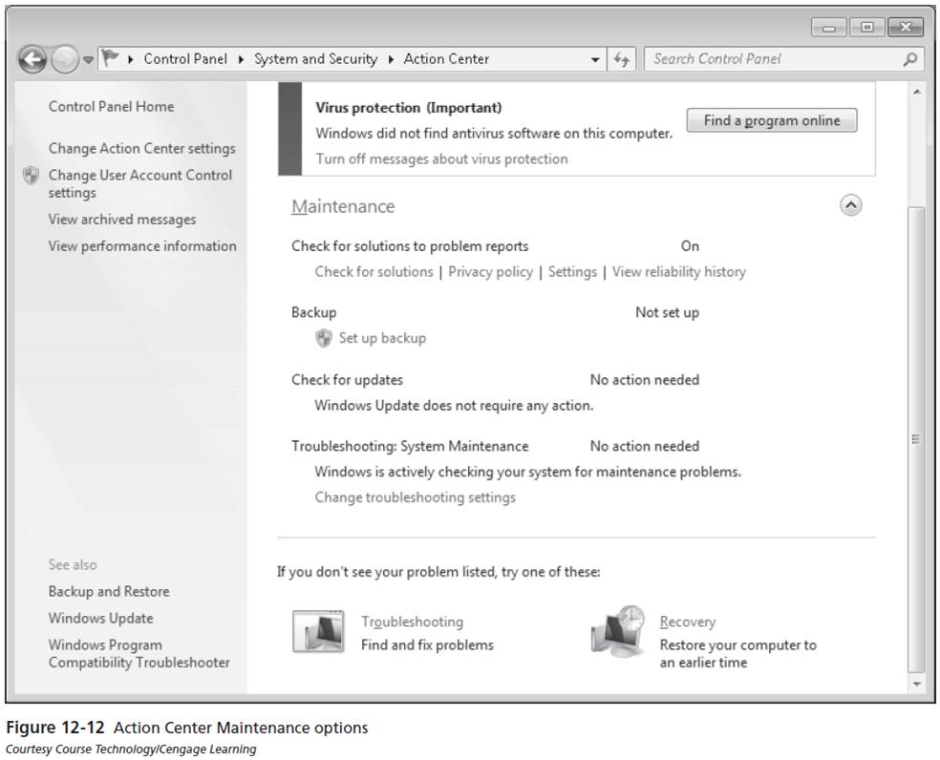The width and height of the screenshot is (940, 760).
Task: Open the Troubleshooting link
Action: point(413,623)
